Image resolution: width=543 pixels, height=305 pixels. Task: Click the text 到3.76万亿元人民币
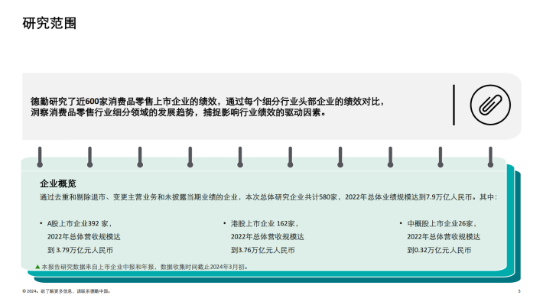click(x=262, y=250)
